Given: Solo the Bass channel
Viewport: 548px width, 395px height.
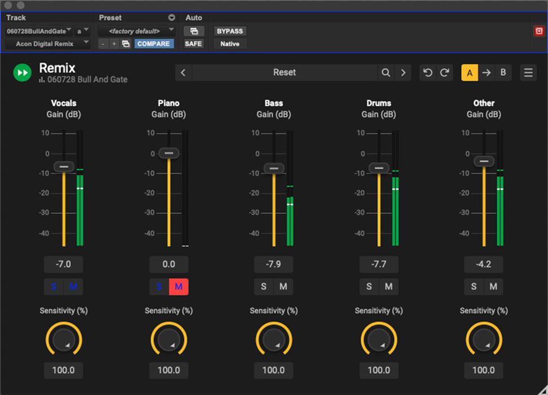Looking at the screenshot, I should tap(264, 287).
